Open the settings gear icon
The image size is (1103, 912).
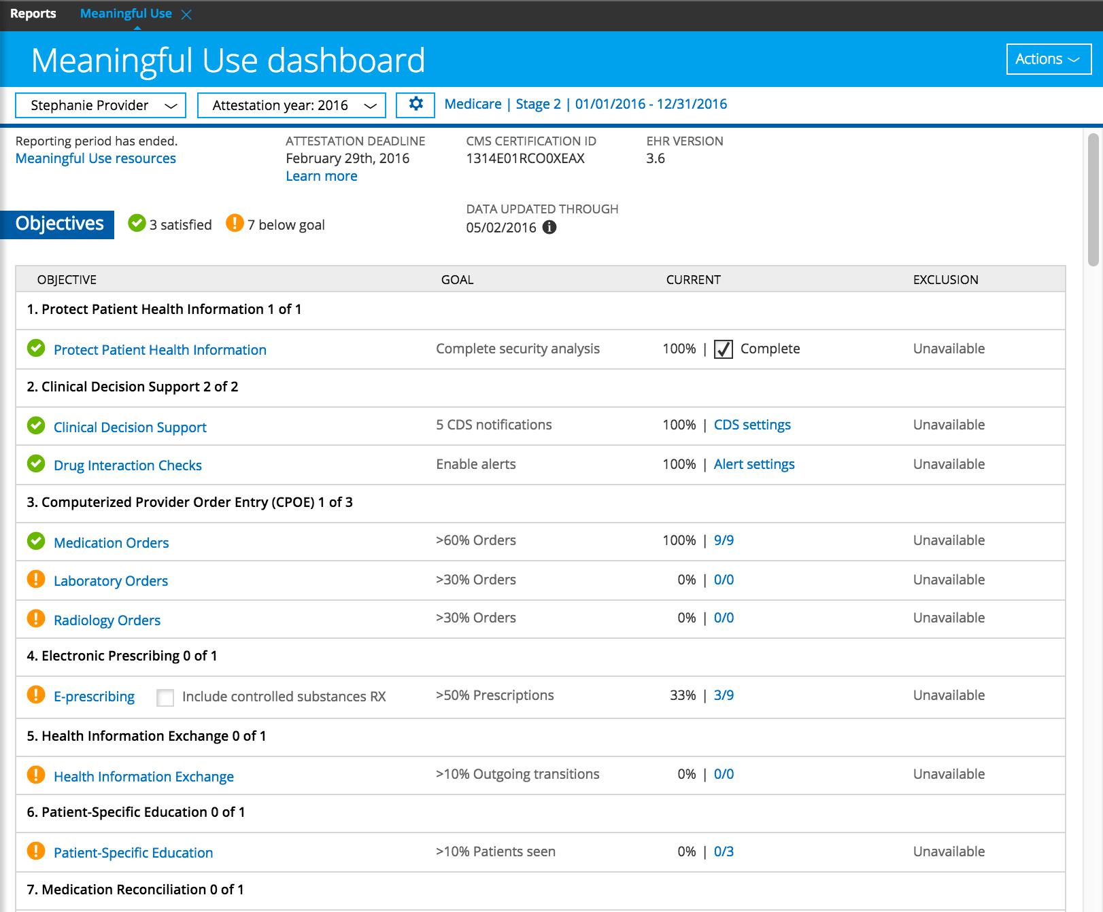tap(415, 105)
